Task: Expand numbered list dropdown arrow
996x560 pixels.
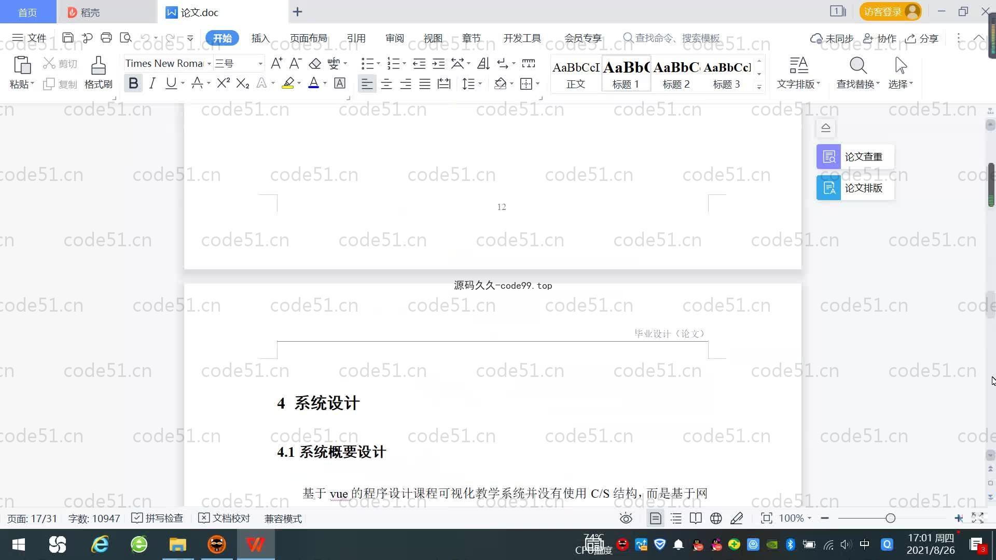Action: point(404,64)
